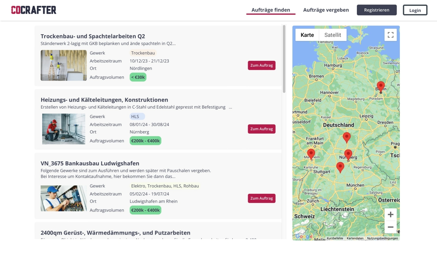Screen dimensions: 437x259
Task: Zoom in on the map
Action: (x=391, y=215)
